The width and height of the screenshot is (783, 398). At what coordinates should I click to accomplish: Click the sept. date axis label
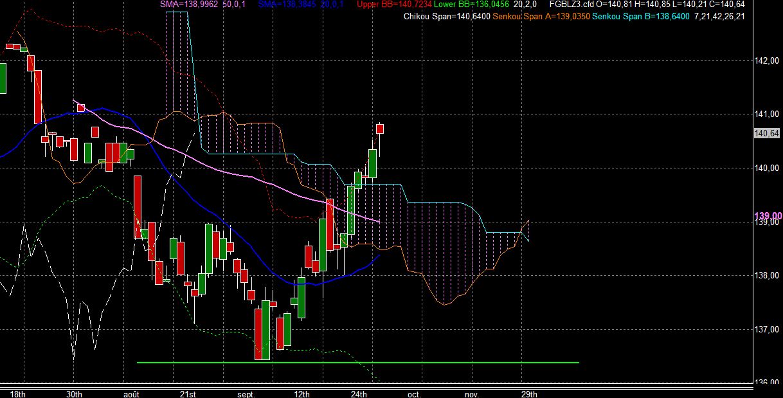[x=246, y=393]
